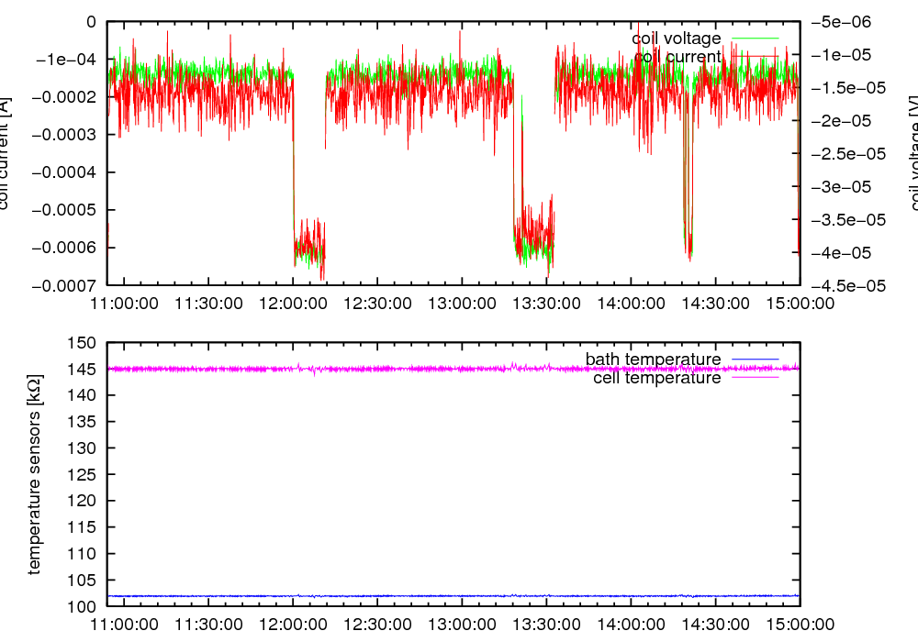Click the 11:00:00 tick on the lower plot
918x642 pixels.
[124, 625]
